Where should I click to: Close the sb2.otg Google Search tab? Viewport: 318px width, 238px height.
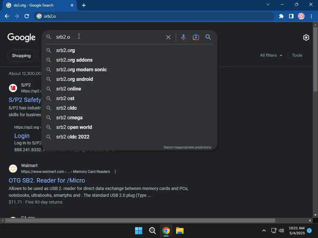coord(72,5)
